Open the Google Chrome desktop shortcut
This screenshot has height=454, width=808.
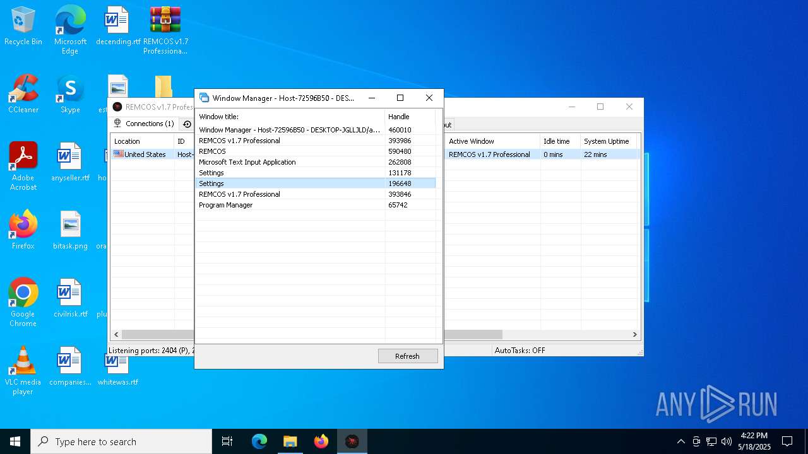click(x=23, y=303)
